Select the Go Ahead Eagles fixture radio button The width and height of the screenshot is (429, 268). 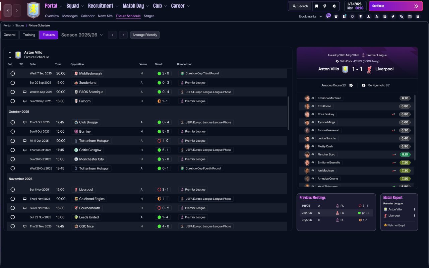click(x=13, y=199)
